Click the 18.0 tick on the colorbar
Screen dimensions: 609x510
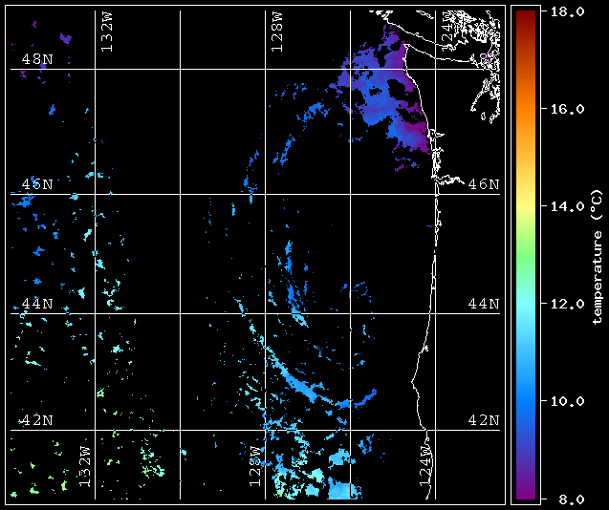coord(556,11)
